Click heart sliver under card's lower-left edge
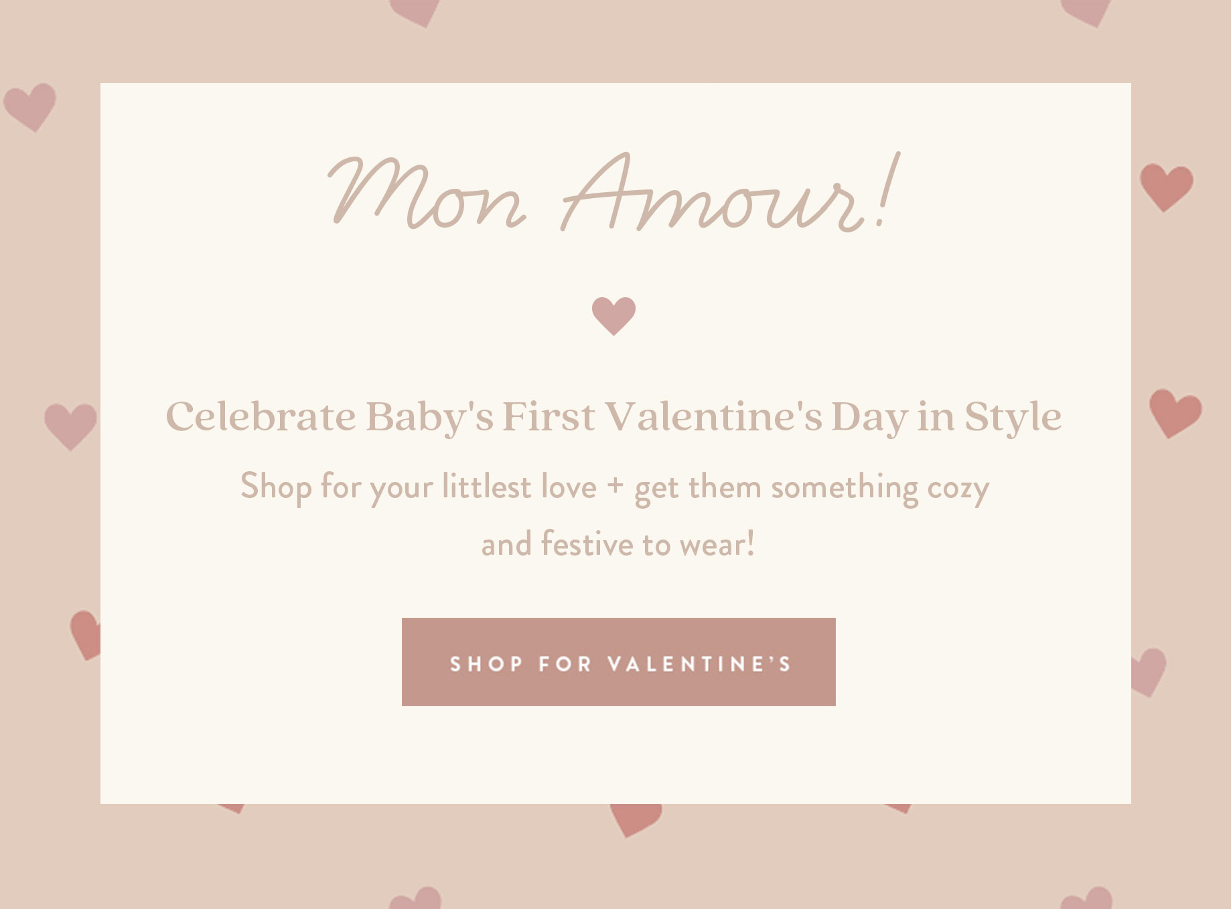This screenshot has height=909, width=1231. click(233, 808)
